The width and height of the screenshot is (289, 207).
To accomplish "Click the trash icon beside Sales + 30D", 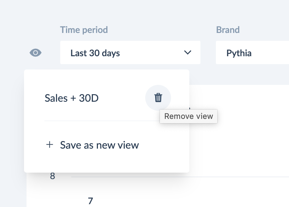I will click(x=158, y=98).
